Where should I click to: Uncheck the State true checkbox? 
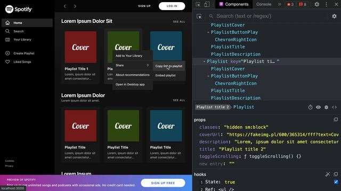click(336, 182)
